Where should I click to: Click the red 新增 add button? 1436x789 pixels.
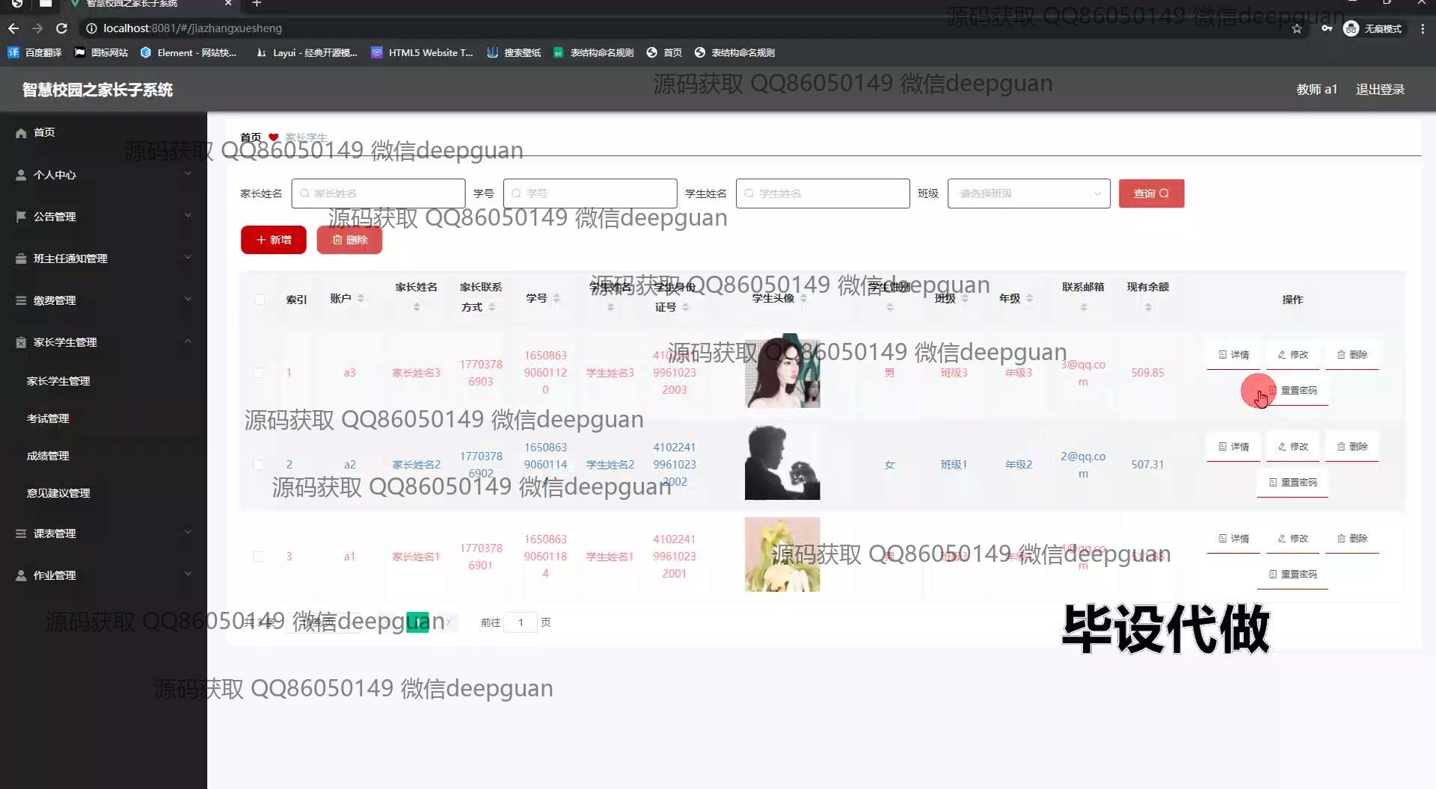274,240
